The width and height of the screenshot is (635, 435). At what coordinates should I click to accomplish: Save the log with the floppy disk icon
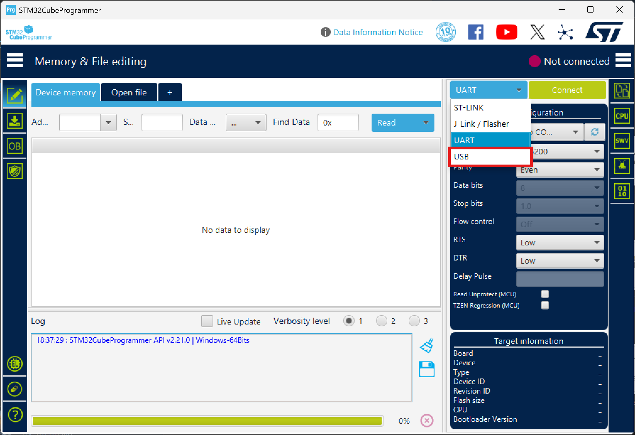tap(427, 369)
